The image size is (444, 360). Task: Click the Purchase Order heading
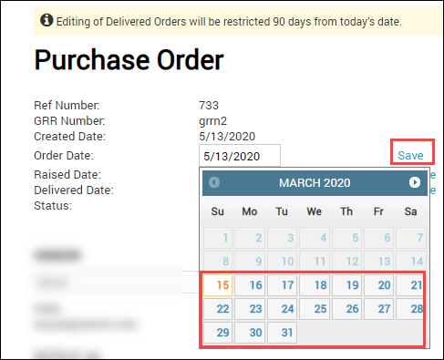(x=129, y=60)
